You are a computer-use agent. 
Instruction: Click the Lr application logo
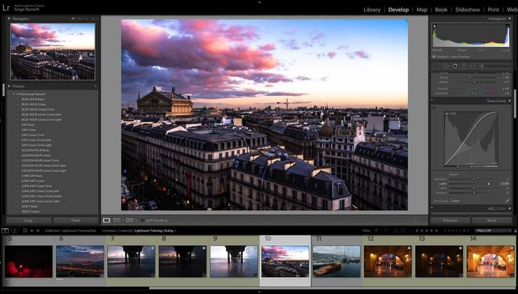(6, 7)
